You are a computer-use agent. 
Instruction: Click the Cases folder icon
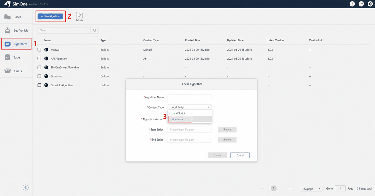(8, 17)
